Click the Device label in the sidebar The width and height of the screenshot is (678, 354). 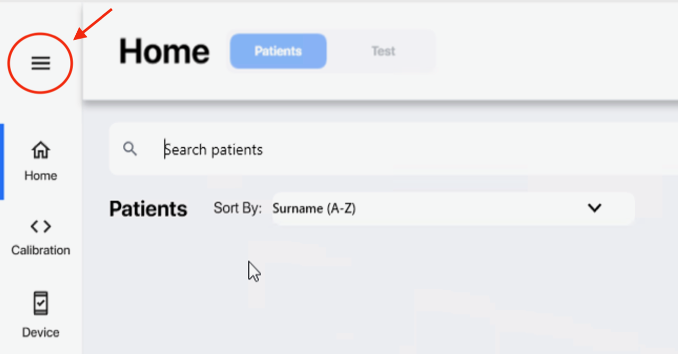coord(41,332)
